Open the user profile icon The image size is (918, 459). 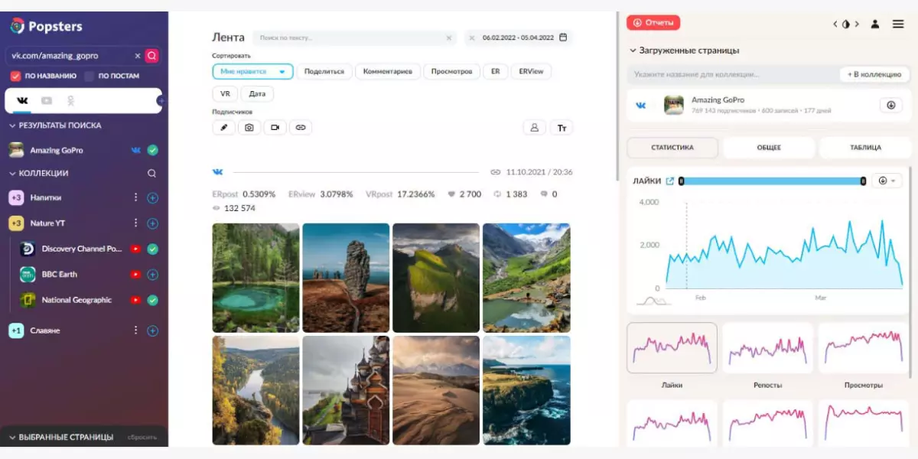[875, 24]
